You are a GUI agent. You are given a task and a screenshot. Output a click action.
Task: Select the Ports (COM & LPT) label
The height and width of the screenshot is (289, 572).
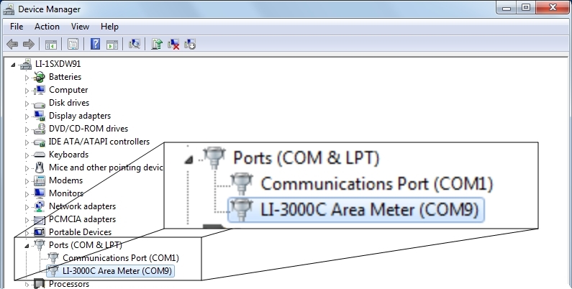tap(86, 245)
